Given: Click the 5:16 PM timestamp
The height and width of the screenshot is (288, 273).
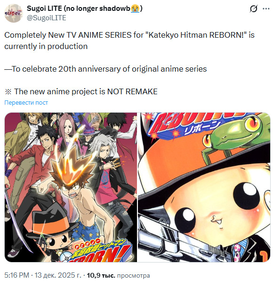Looking at the screenshot, I should [x=16, y=275].
